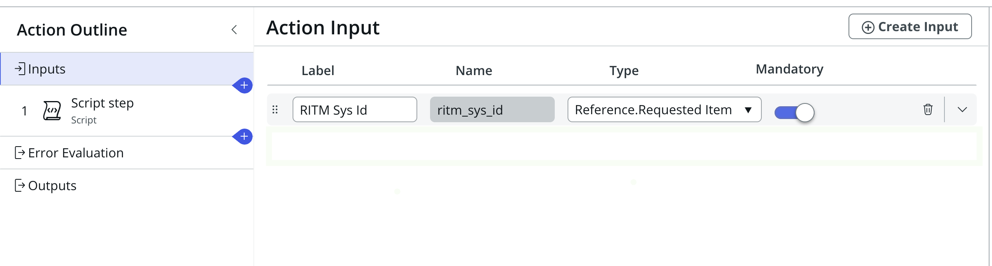Add a step using plus below Inputs
The image size is (992, 266).
(244, 85)
